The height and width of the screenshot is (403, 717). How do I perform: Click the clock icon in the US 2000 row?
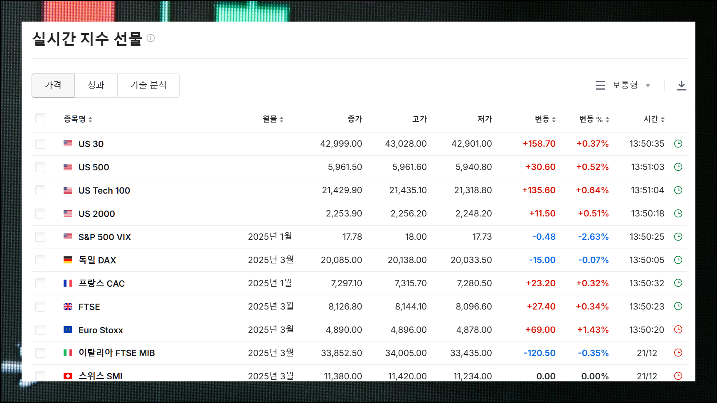tap(678, 214)
